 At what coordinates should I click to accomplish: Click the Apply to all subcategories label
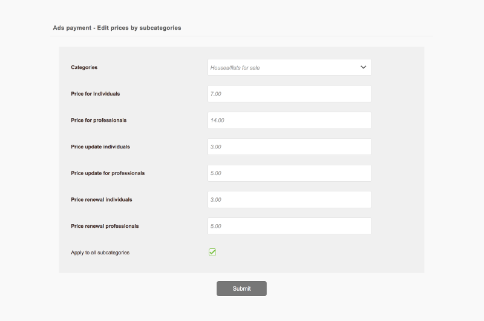[x=100, y=253]
